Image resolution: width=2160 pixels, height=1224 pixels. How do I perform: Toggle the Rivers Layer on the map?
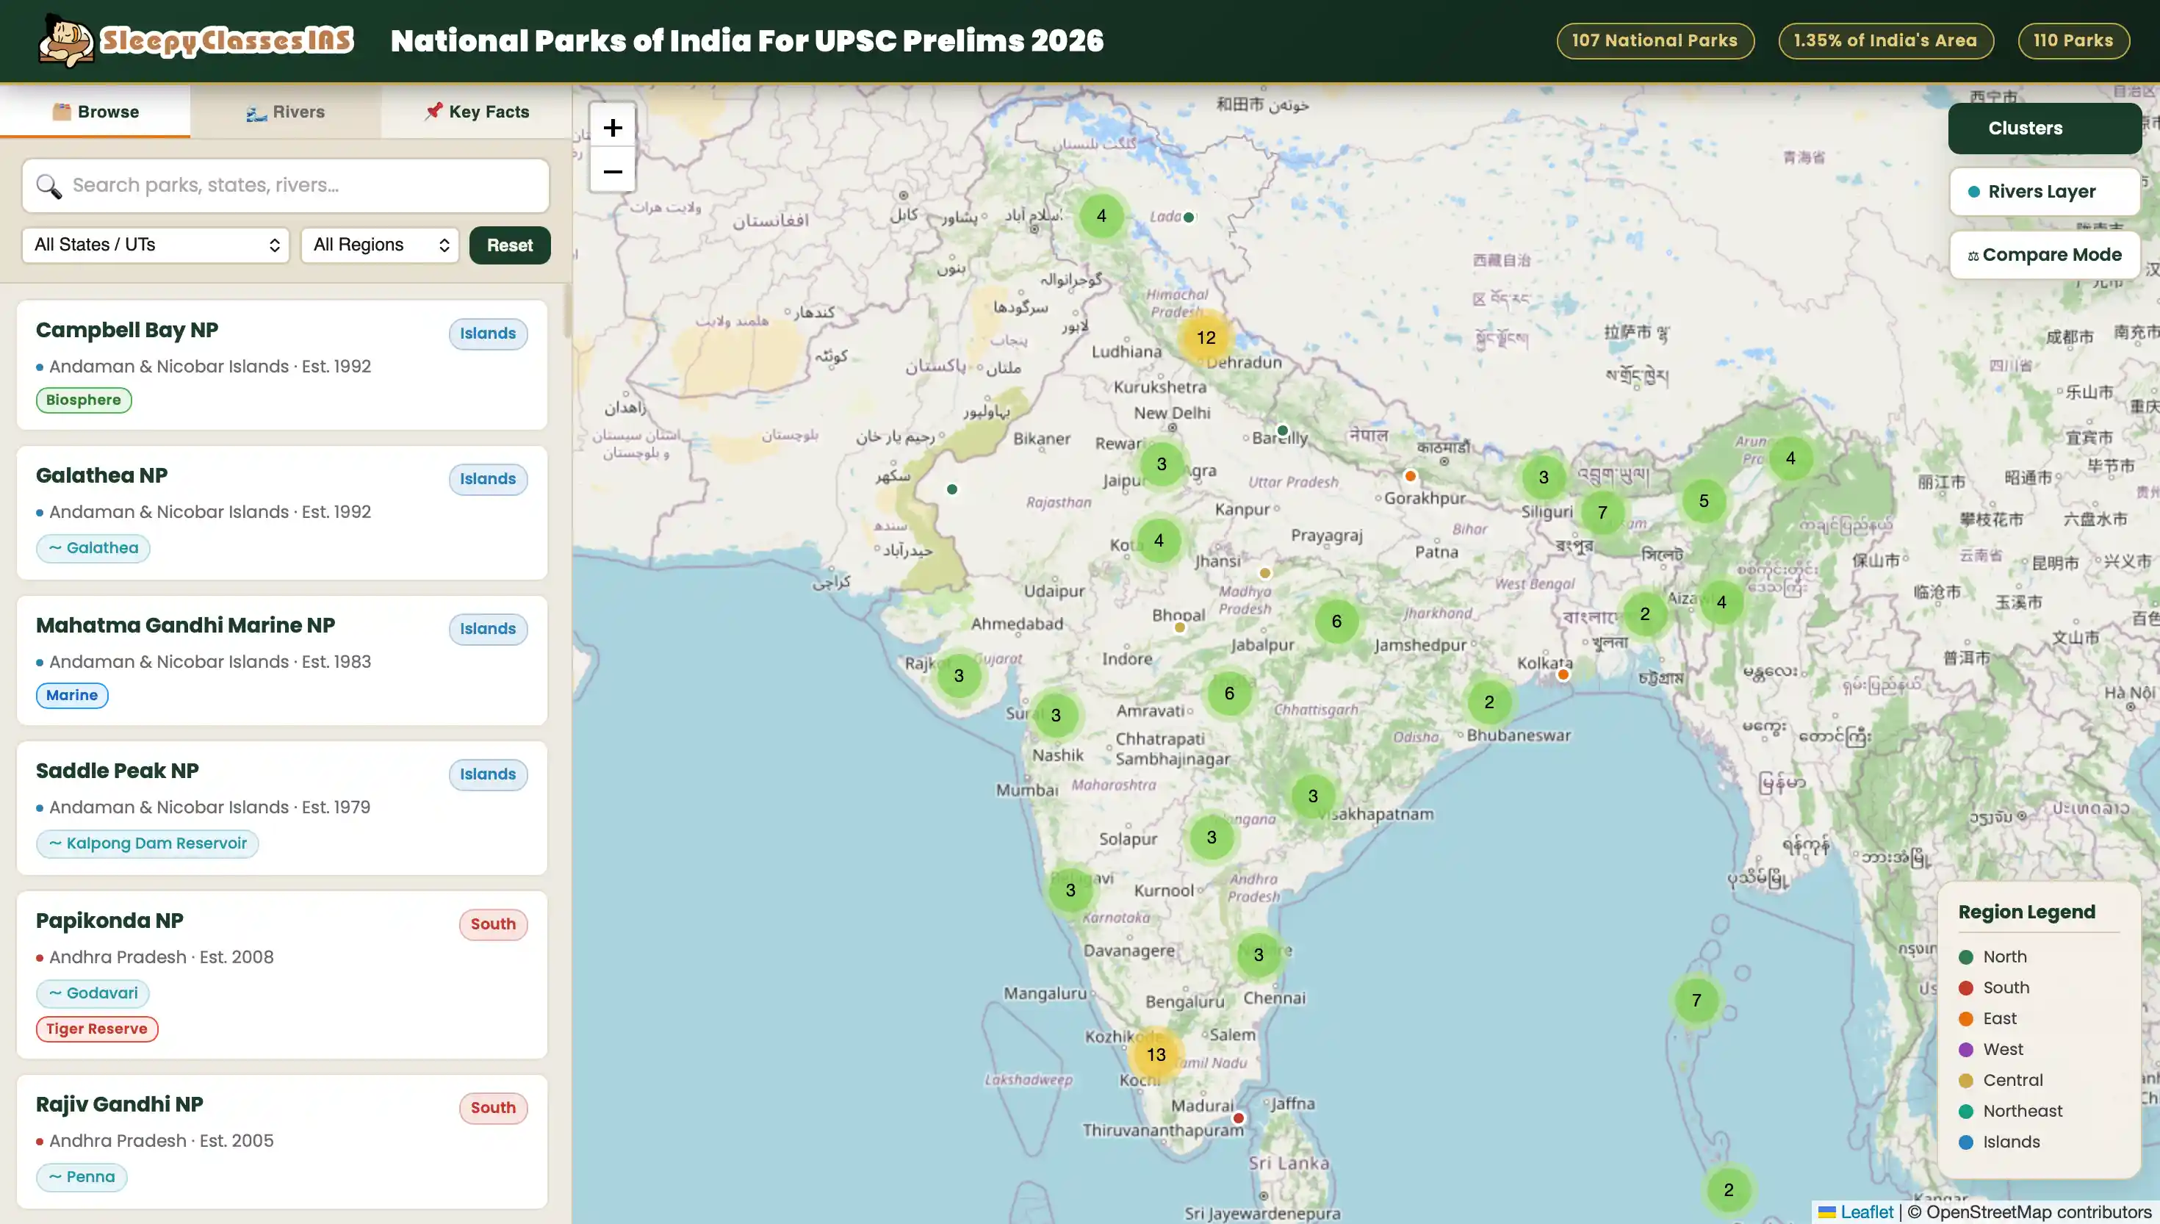coord(2044,192)
